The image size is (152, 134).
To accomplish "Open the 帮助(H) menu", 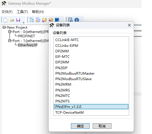I will click(38, 12).
